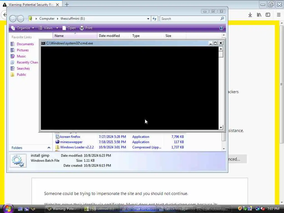Click the Public folder icon in sidebar
The width and height of the screenshot is (284, 213).
click(x=12, y=75)
